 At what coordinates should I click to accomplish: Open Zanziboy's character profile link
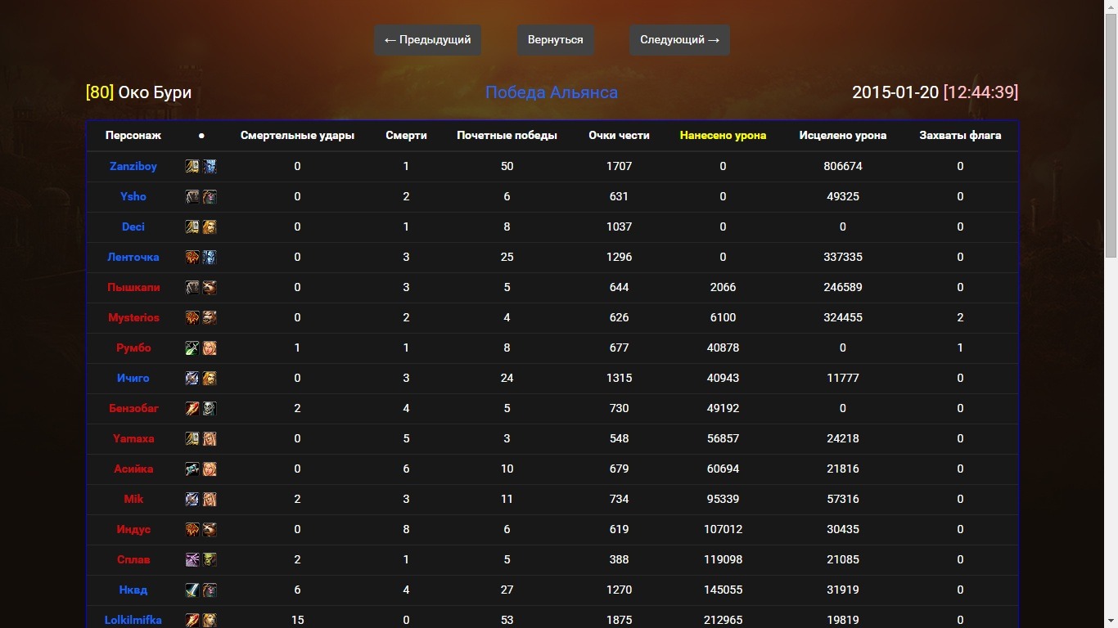pos(133,166)
